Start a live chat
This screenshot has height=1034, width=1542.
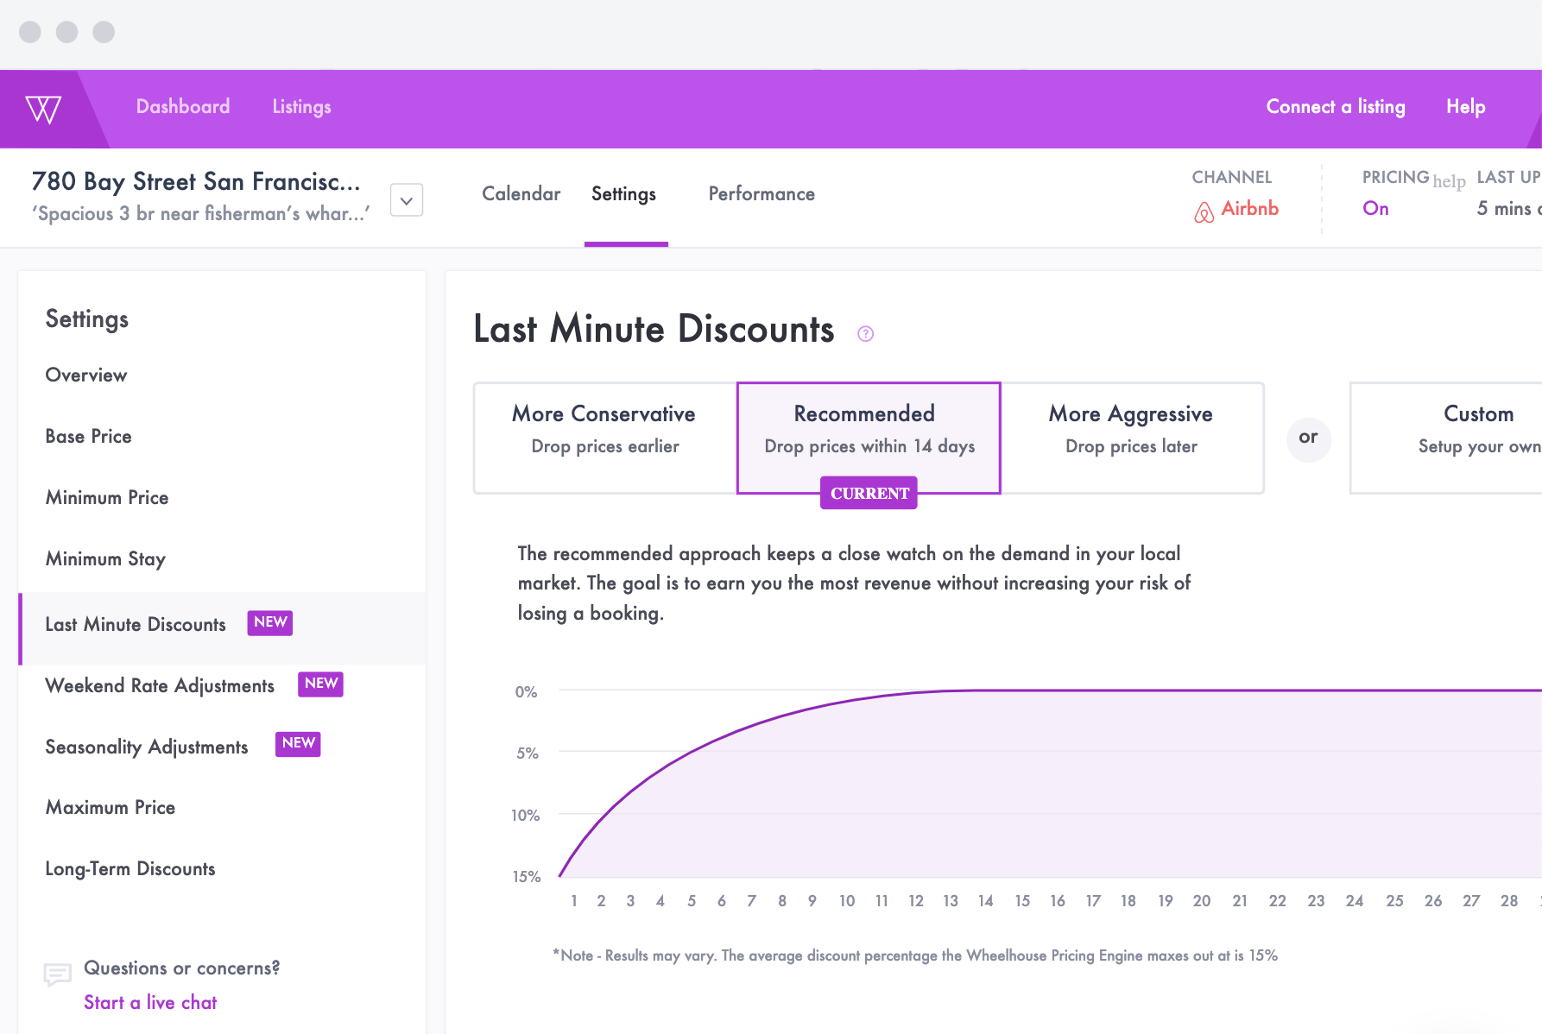[150, 1003]
